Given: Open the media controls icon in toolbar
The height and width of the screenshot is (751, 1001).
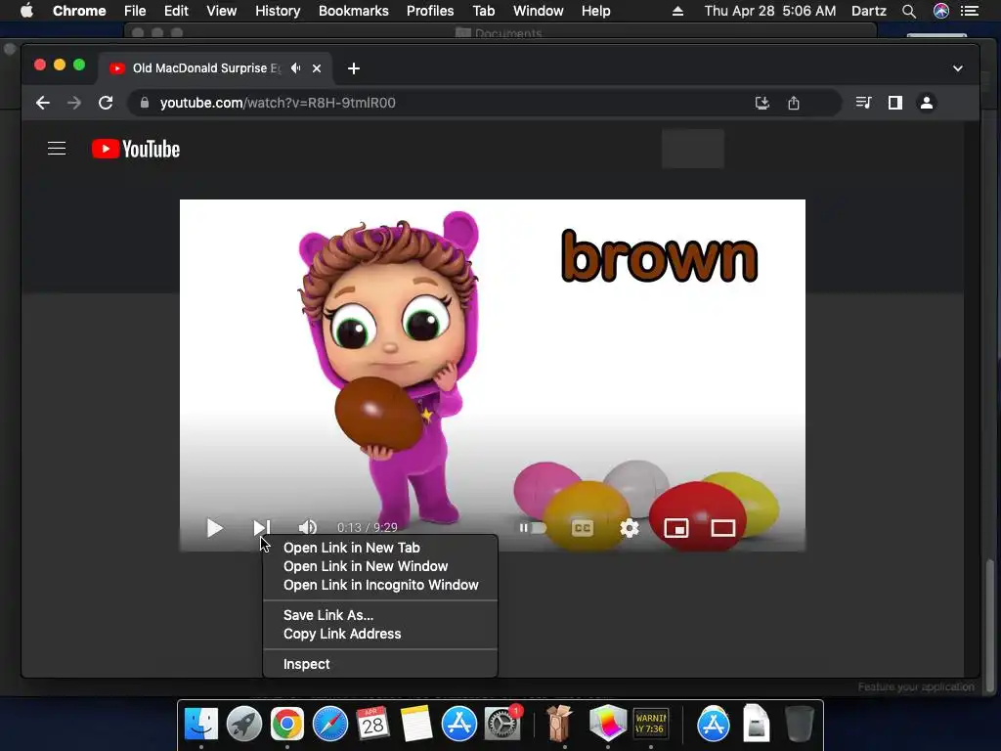Looking at the screenshot, I should (864, 103).
